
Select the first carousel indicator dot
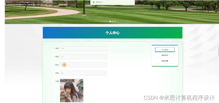[x=110, y=21]
